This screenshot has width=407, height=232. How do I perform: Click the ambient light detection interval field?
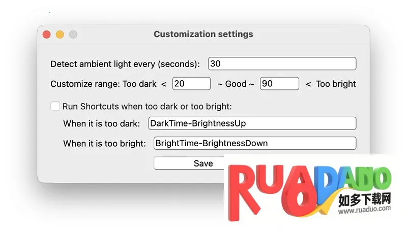(x=282, y=64)
